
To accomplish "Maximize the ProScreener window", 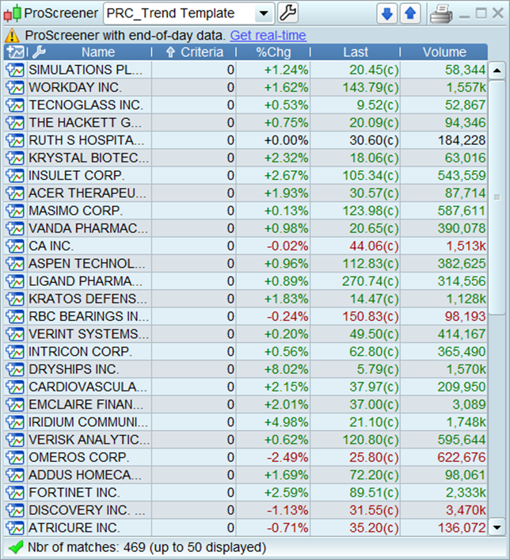I will point(481,13).
